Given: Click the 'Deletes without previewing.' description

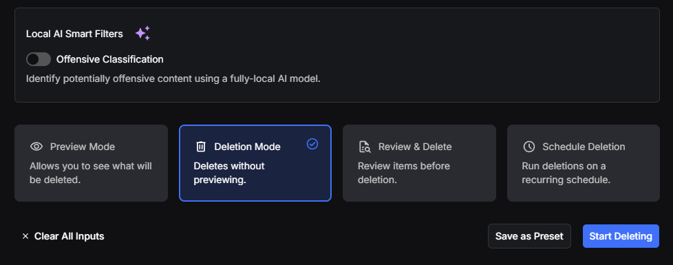Looking at the screenshot, I should 229,173.
